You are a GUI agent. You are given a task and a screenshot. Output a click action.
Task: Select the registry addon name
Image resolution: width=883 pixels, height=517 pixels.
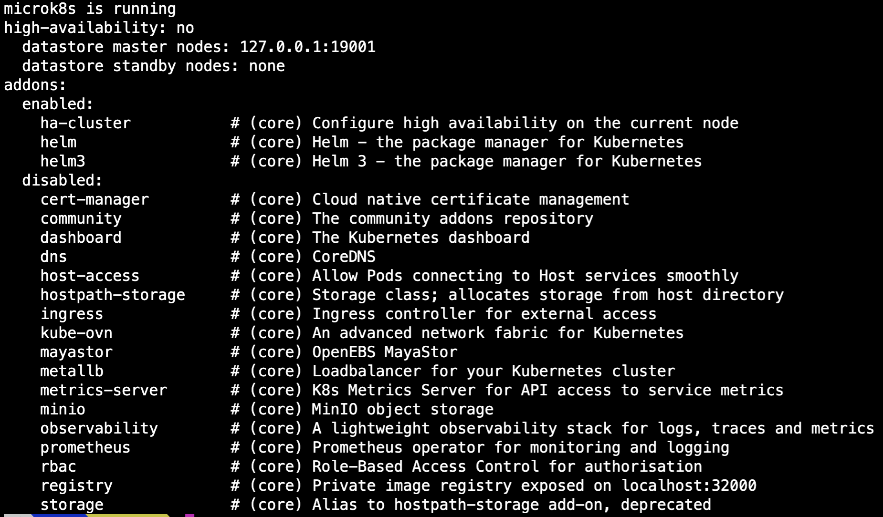[76, 486]
